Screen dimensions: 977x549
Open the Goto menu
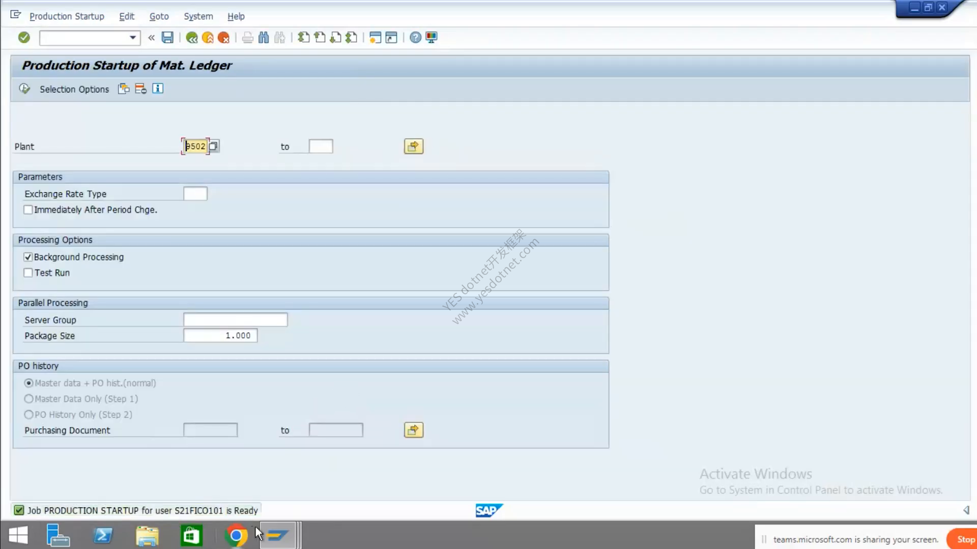tap(159, 16)
